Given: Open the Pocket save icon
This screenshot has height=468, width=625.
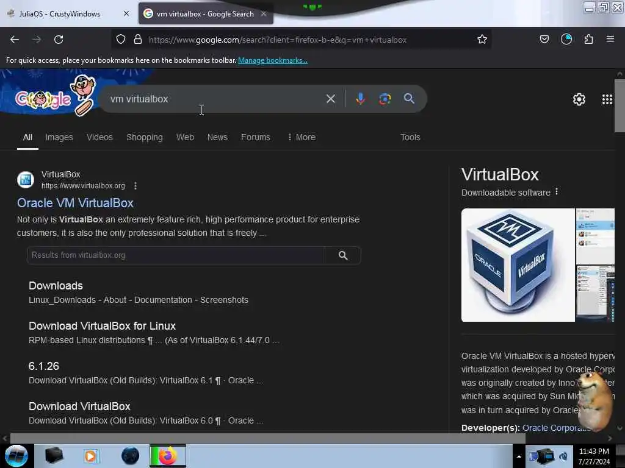Looking at the screenshot, I should coord(544,39).
